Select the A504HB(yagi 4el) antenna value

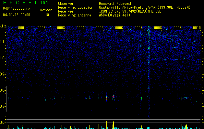[114, 15]
